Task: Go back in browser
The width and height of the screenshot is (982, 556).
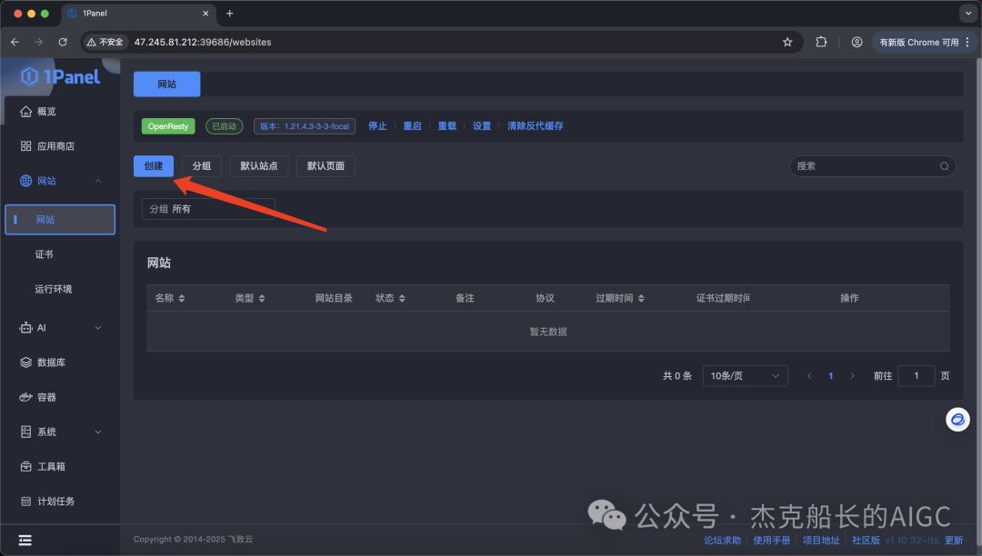Action: [15, 42]
